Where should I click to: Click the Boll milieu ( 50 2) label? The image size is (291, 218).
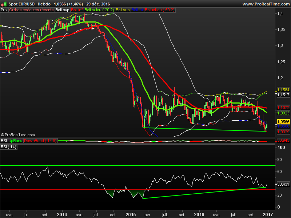coord(160,10)
